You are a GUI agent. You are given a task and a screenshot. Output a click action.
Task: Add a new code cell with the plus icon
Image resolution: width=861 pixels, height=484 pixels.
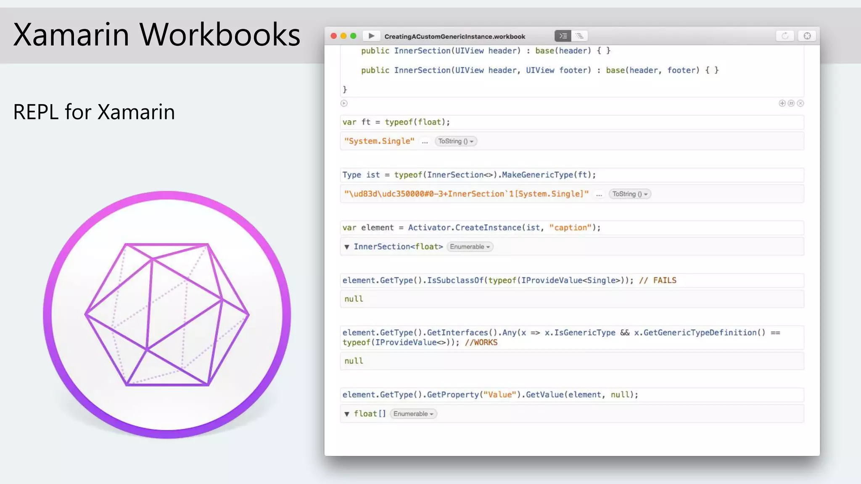pos(782,103)
